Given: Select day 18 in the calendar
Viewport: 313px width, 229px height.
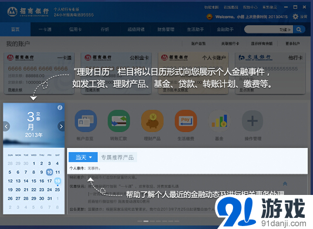Looking at the screenshot, I should pyautogui.click(x=58, y=181).
